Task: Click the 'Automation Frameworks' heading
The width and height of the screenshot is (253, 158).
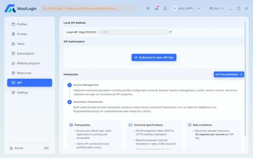Action: tap(88, 102)
